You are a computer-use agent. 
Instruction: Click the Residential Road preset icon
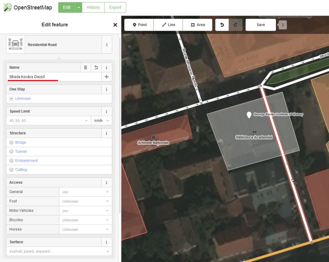point(15,44)
